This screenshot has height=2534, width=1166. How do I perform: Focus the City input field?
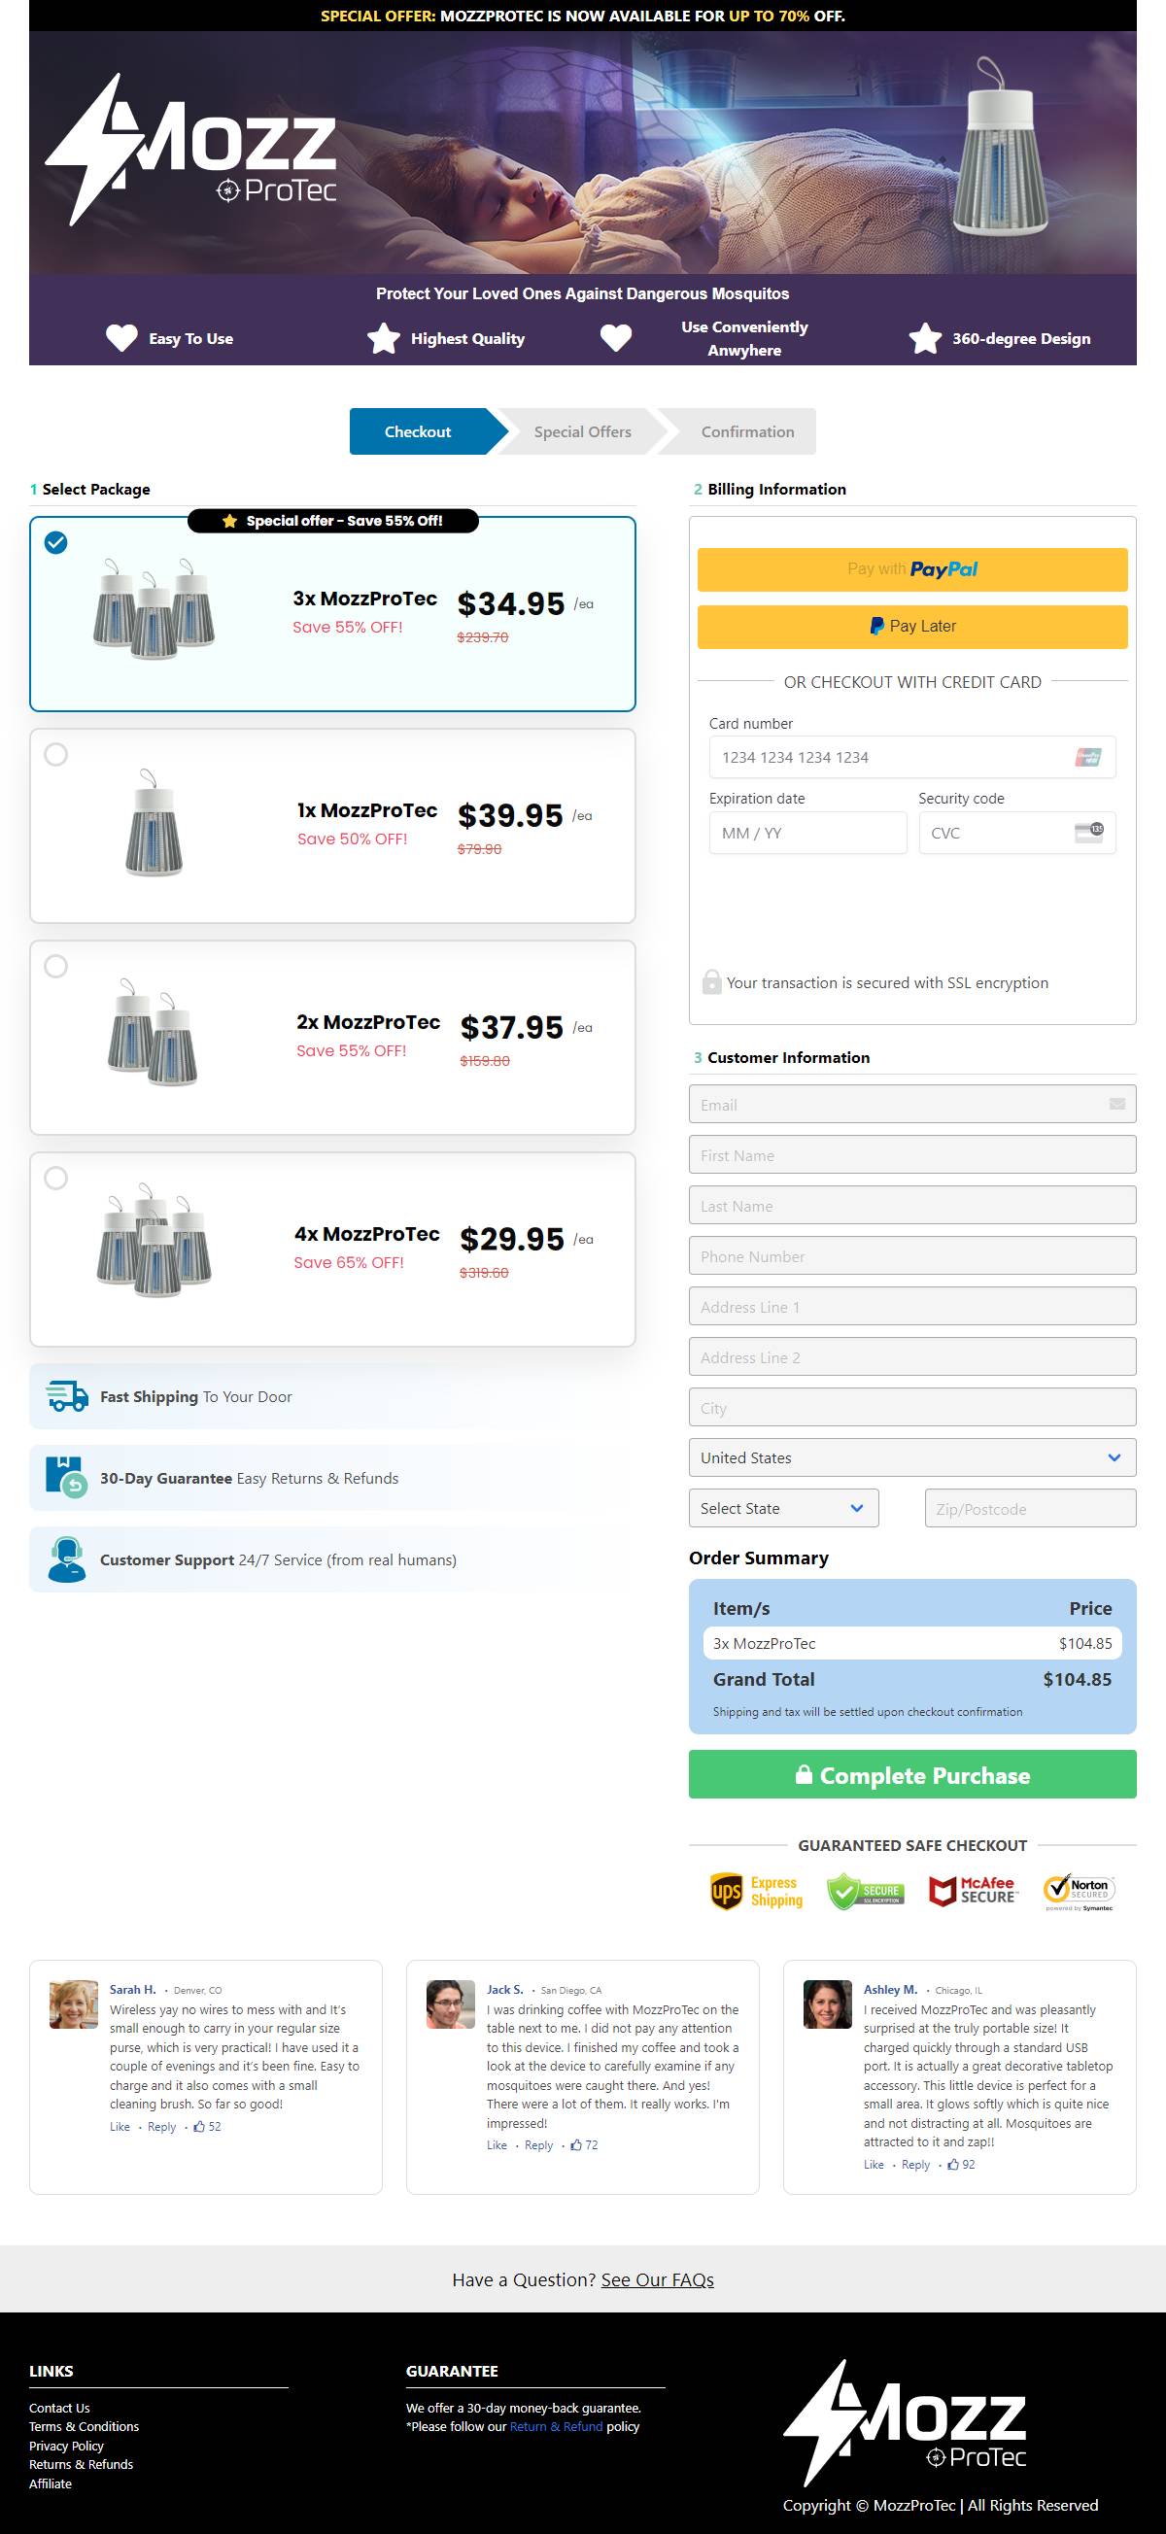[x=912, y=1407]
